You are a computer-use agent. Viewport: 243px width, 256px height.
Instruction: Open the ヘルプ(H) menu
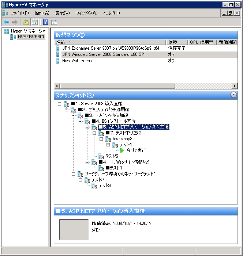point(112,13)
